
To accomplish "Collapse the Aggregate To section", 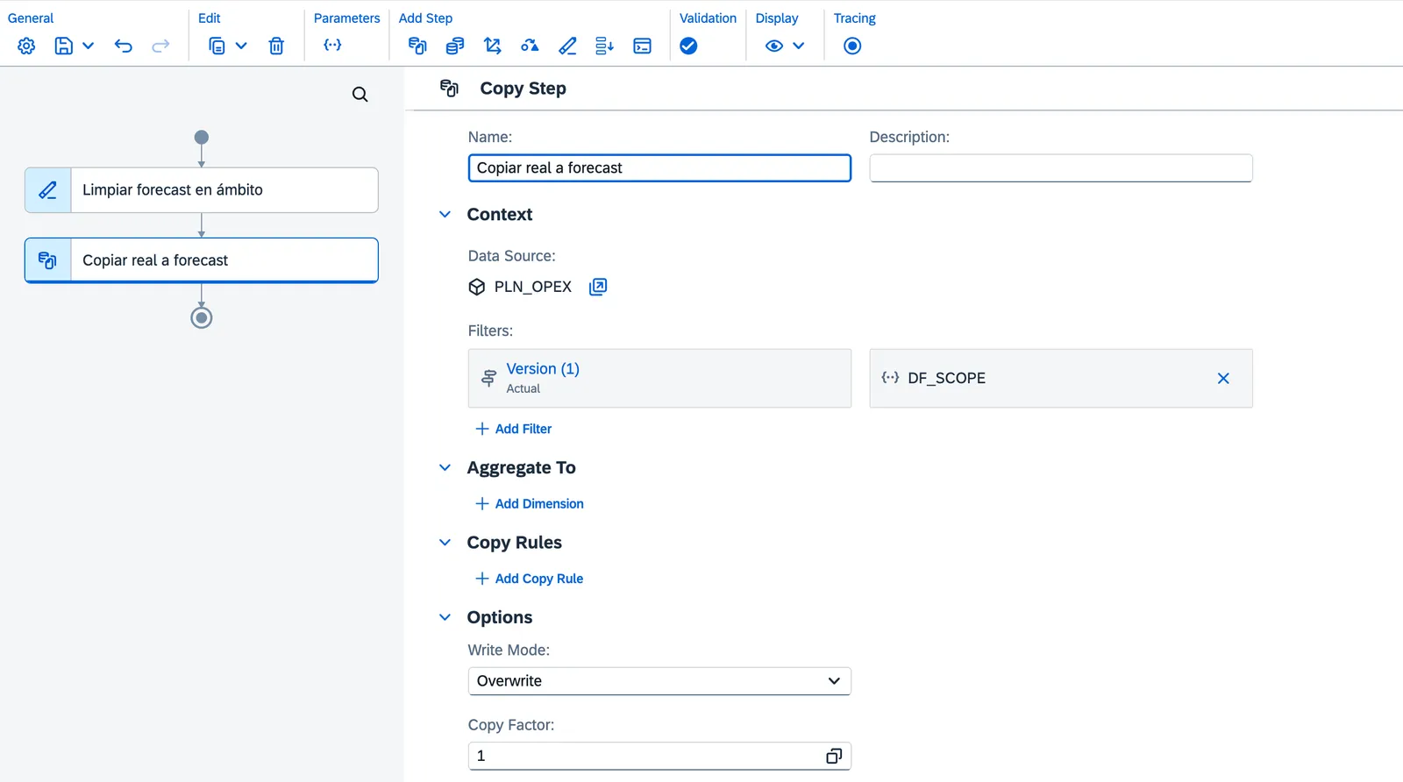I will 445,468.
